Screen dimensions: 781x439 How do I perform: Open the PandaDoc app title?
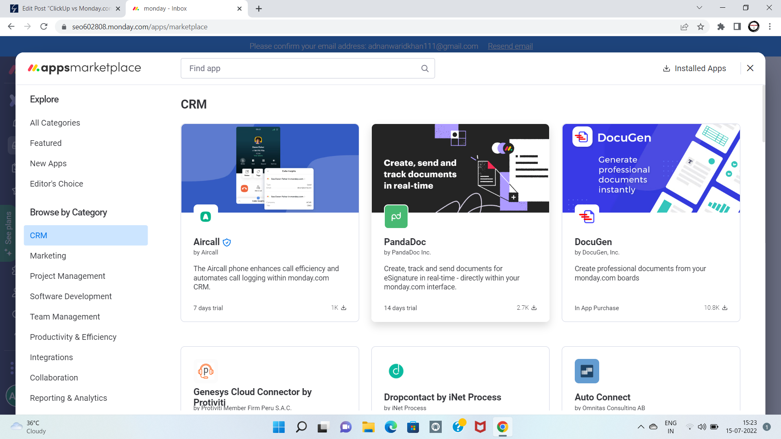(405, 242)
